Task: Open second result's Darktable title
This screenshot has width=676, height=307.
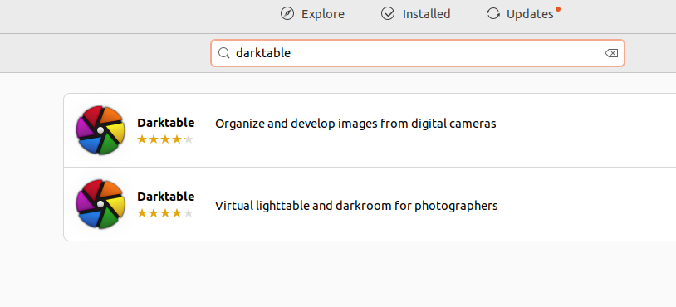Action: click(x=165, y=197)
